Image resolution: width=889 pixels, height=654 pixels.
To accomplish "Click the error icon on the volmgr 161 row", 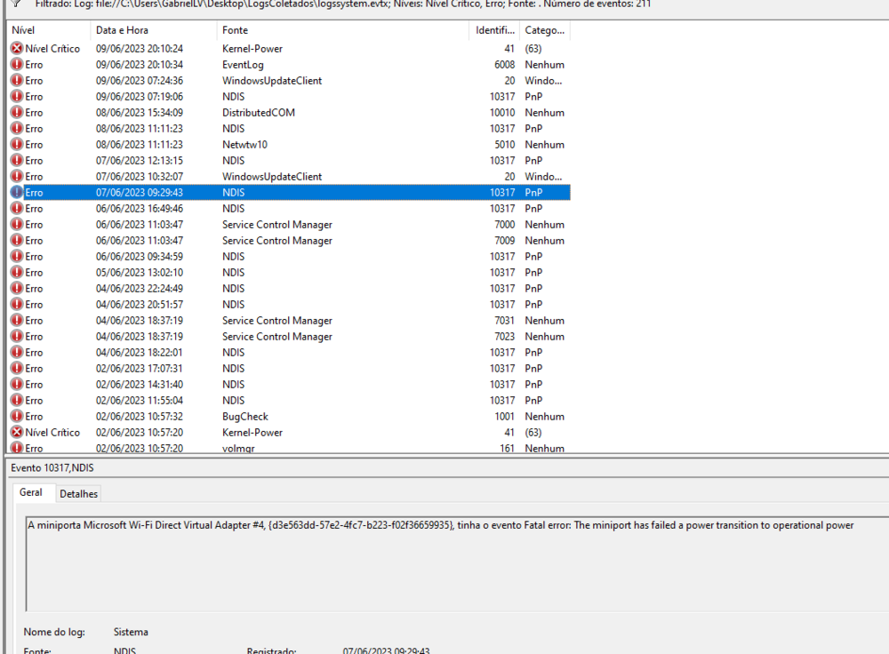I will pos(17,448).
